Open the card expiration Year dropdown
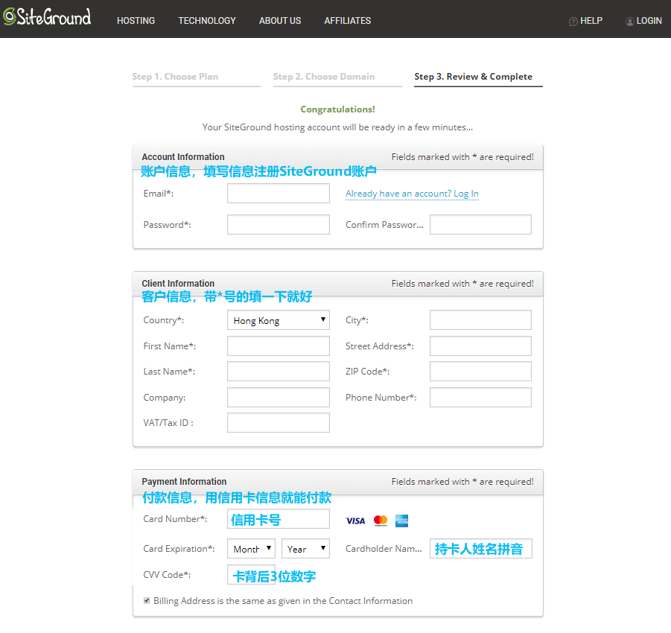Viewport: 671px width, 633px height. click(305, 549)
